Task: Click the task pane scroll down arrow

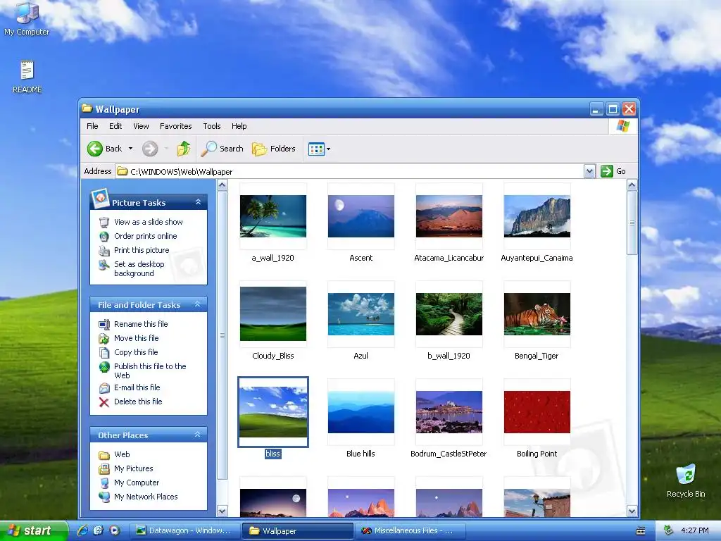Action: point(222,511)
